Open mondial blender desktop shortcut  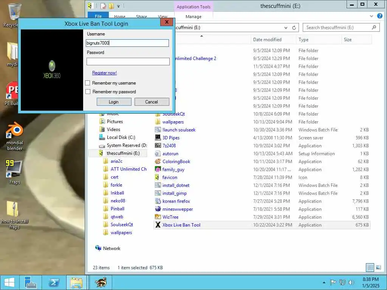click(x=15, y=136)
